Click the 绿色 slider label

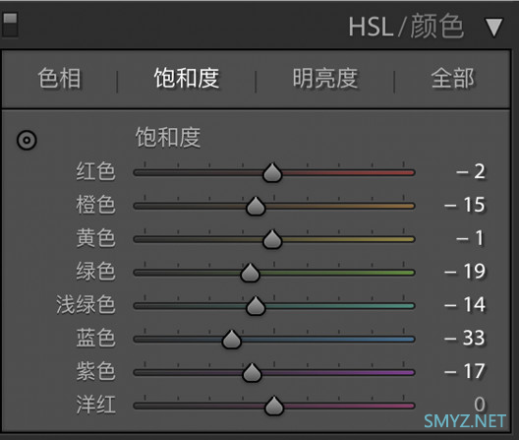pyautogui.click(x=95, y=272)
